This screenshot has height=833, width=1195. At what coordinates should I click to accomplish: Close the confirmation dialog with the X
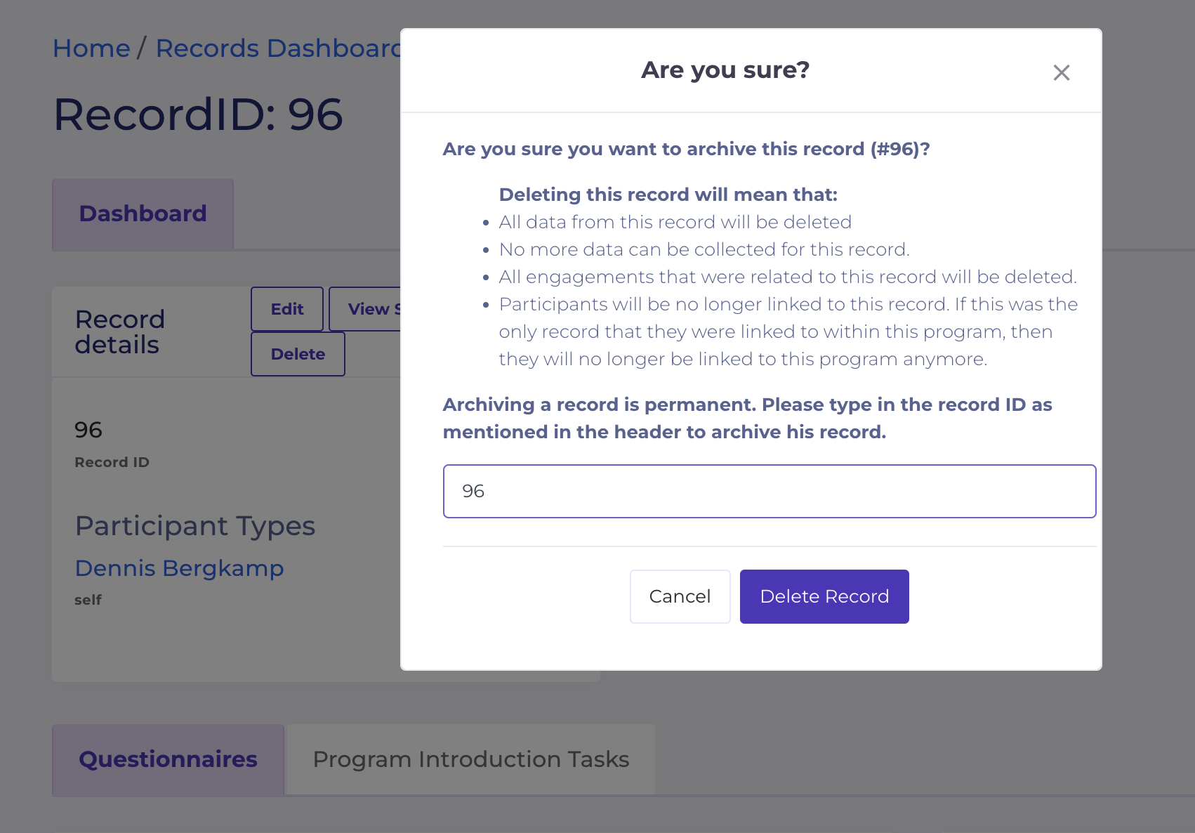click(1061, 72)
